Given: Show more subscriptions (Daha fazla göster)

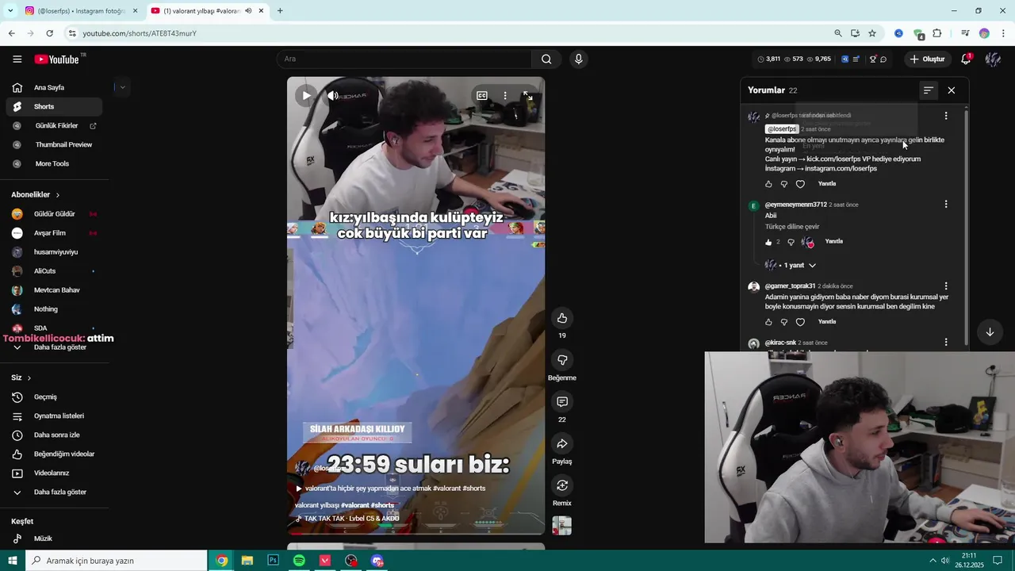Looking at the screenshot, I should point(54,347).
